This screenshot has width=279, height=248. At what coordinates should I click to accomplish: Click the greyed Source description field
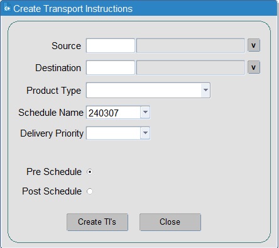pos(190,45)
